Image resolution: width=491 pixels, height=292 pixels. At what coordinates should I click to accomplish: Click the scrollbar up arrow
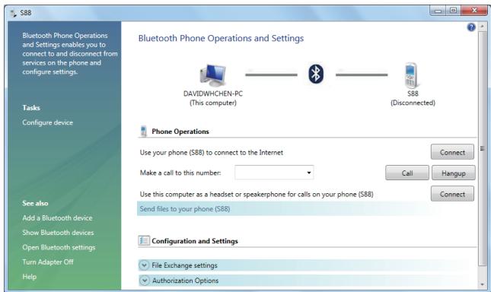click(x=482, y=27)
